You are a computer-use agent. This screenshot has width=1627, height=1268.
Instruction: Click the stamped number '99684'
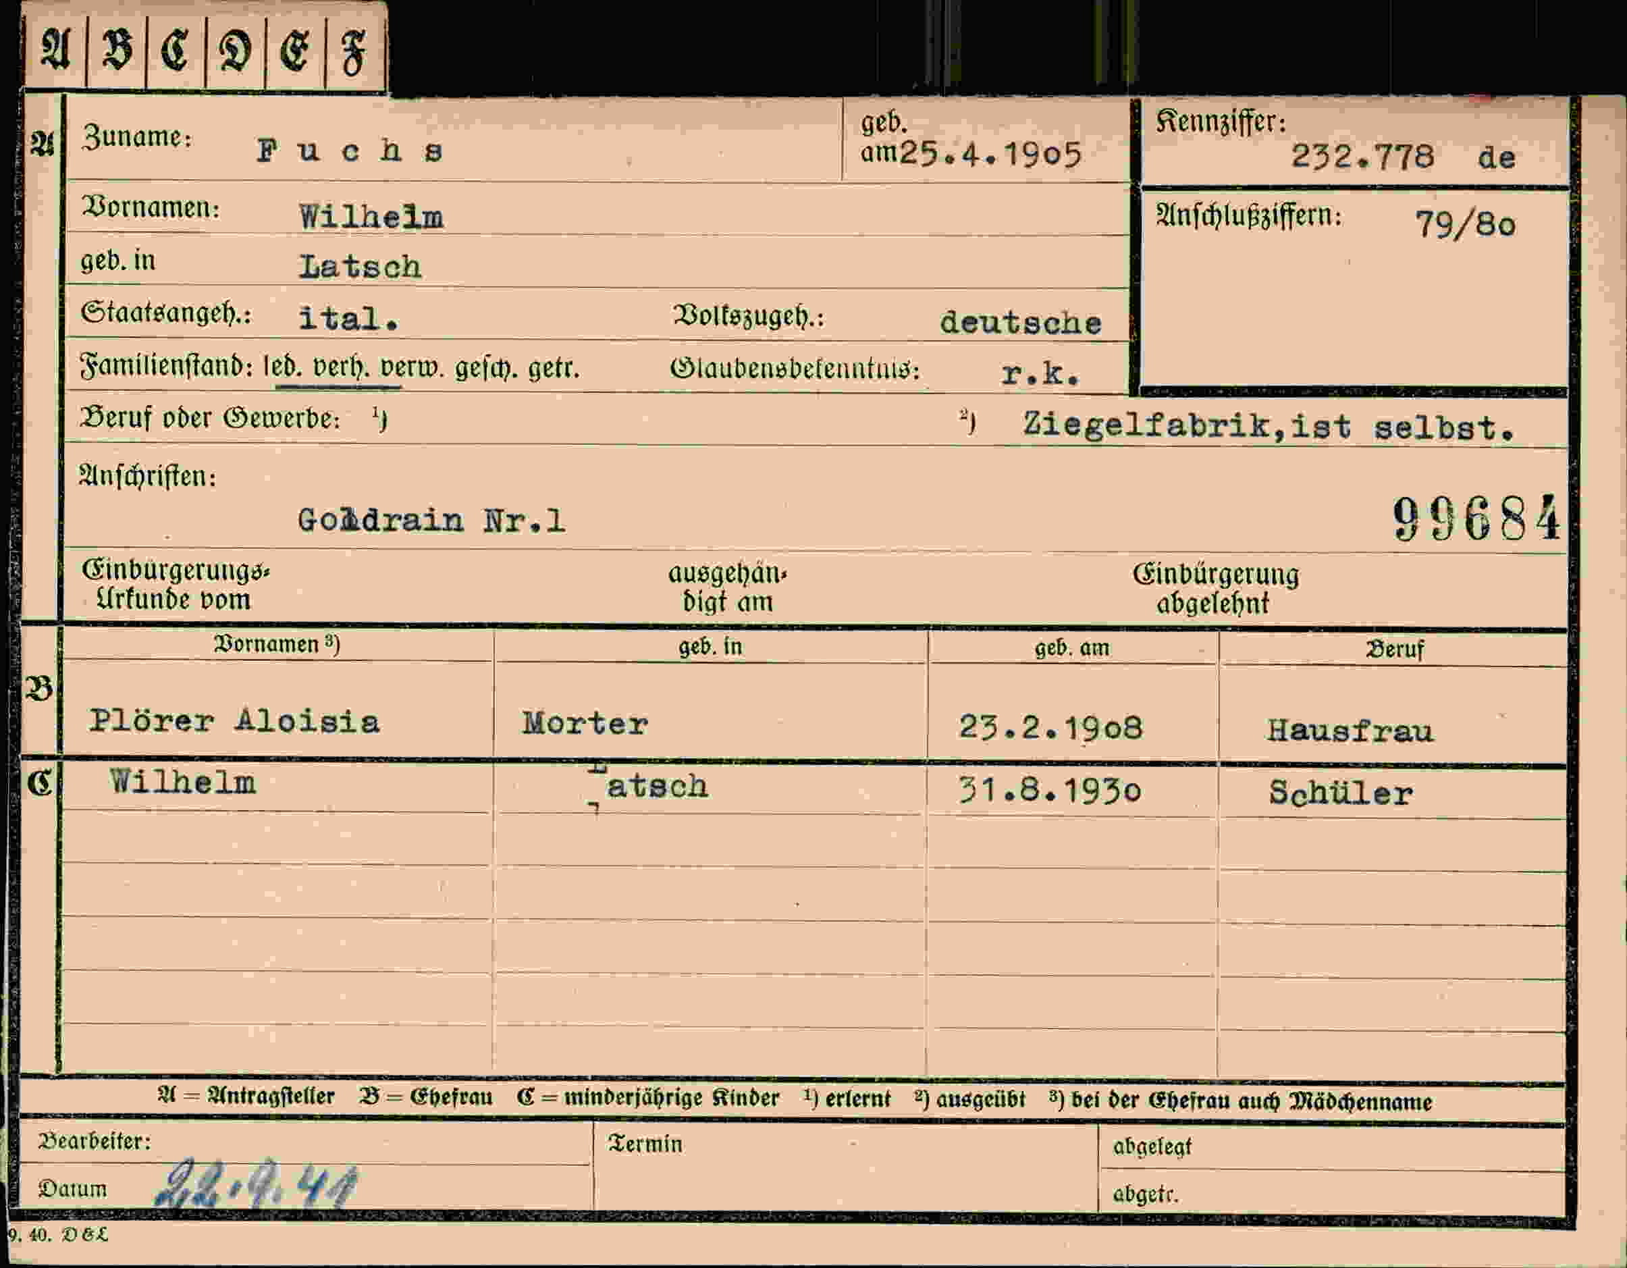(x=1476, y=519)
